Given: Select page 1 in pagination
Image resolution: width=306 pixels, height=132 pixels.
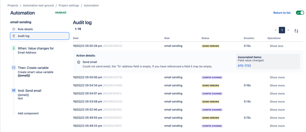Looking at the screenshot, I should [282, 30].
